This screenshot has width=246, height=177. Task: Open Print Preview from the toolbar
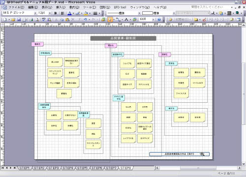click(x=37, y=20)
